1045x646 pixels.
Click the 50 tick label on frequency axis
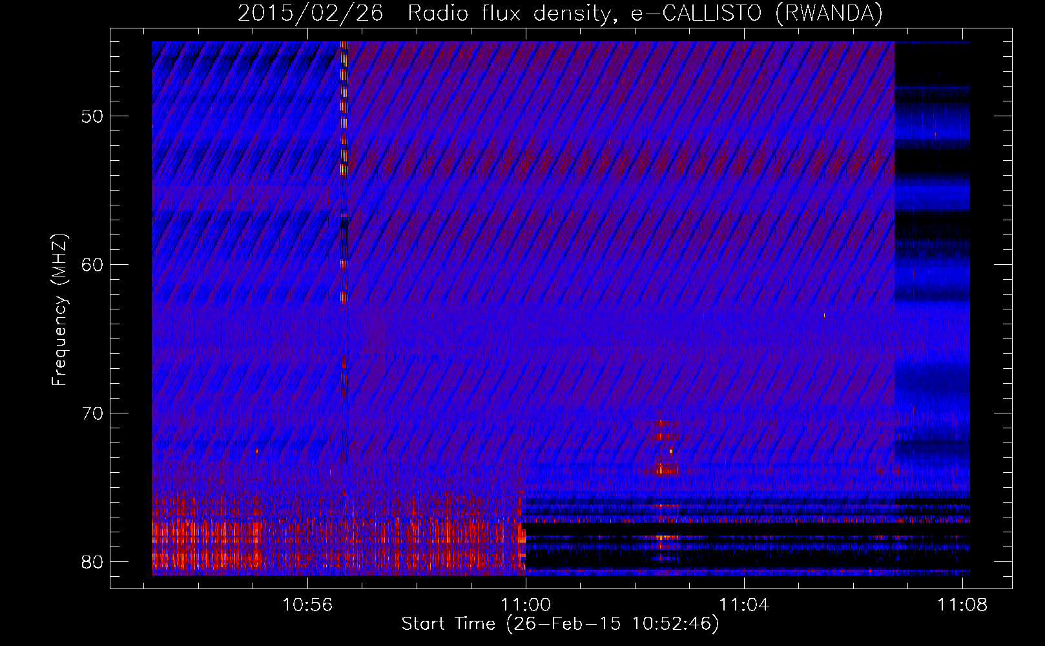[x=92, y=117]
